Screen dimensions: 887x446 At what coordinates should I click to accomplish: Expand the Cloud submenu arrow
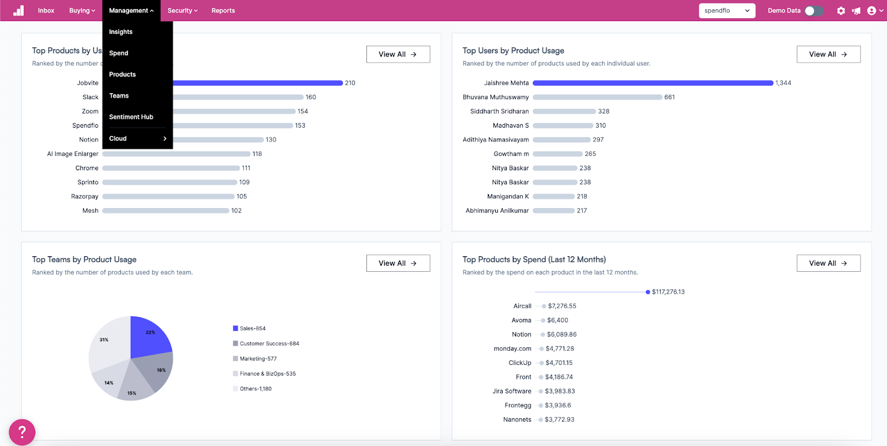[165, 139]
